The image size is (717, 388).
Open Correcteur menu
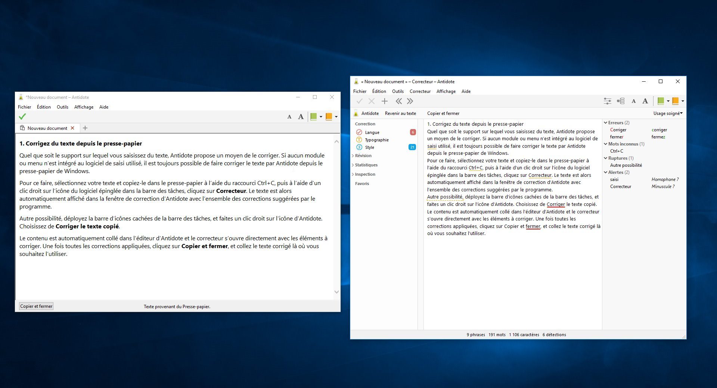pyautogui.click(x=420, y=91)
